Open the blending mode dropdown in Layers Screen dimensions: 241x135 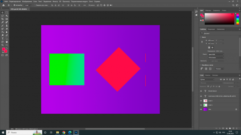211,83
